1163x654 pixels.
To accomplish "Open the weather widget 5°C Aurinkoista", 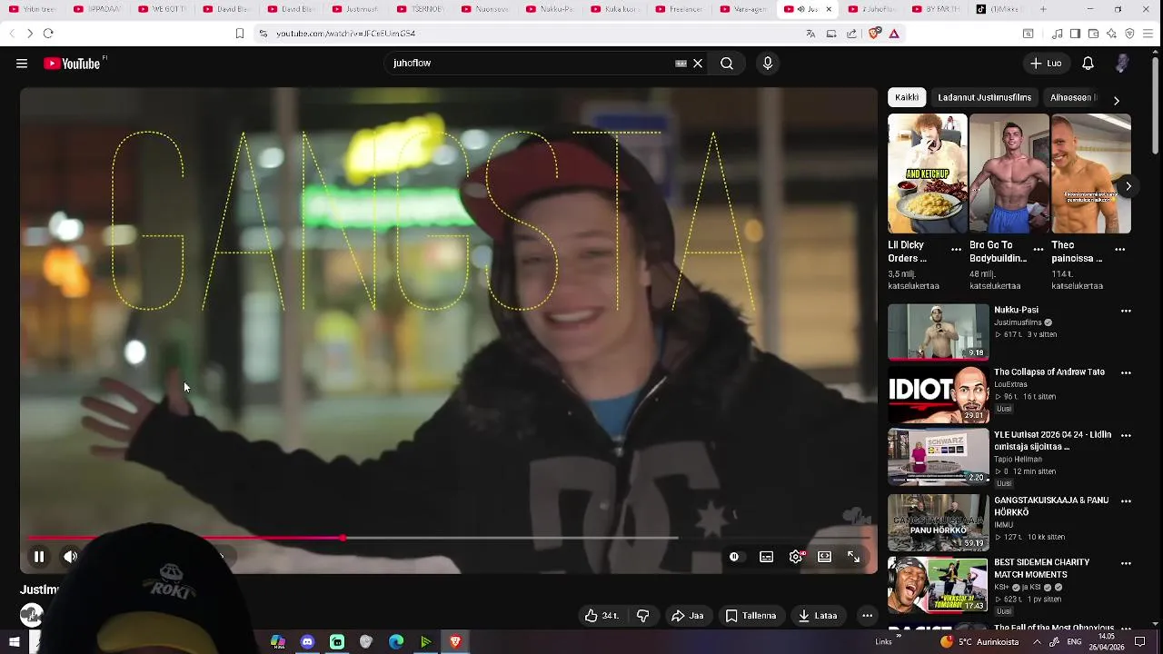I will [979, 642].
